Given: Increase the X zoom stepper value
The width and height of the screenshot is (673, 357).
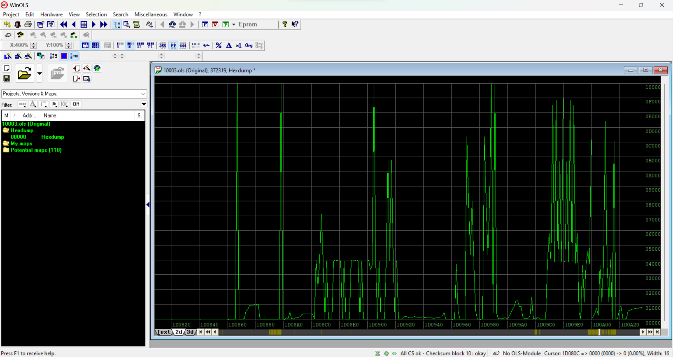Looking at the screenshot, I should point(34,44).
